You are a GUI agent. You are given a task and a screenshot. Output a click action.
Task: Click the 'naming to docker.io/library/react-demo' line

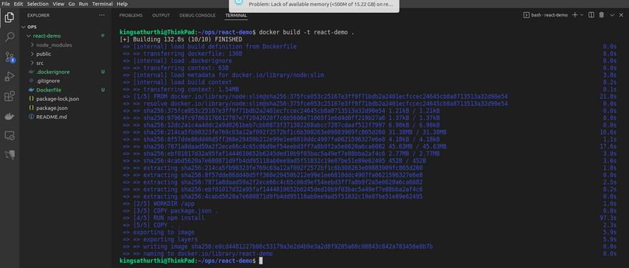[208, 254]
